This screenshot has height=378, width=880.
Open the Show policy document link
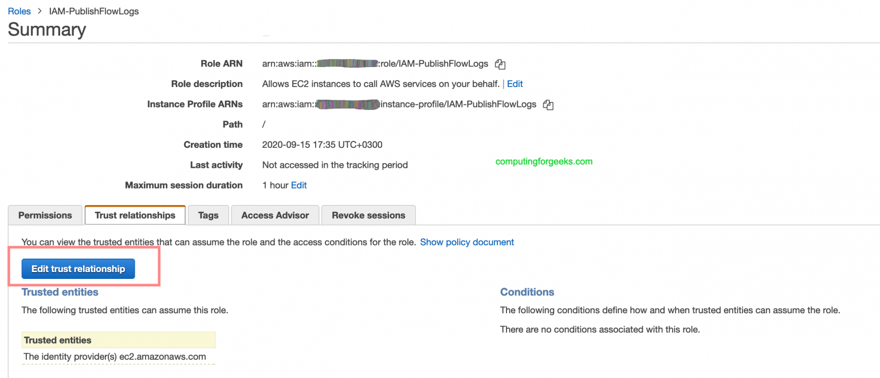[466, 242]
